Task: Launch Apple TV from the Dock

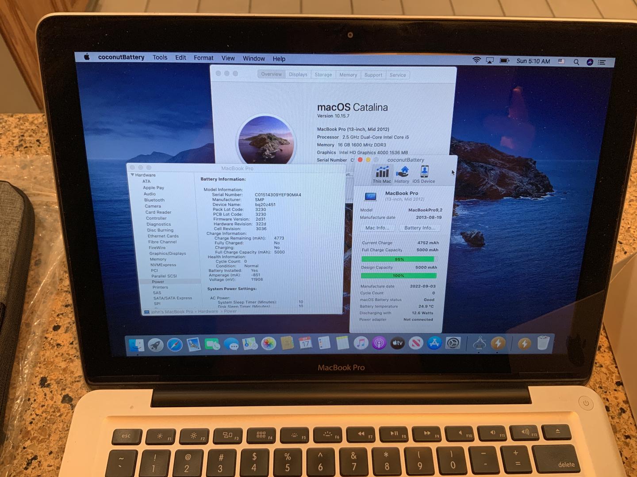Action: click(397, 343)
